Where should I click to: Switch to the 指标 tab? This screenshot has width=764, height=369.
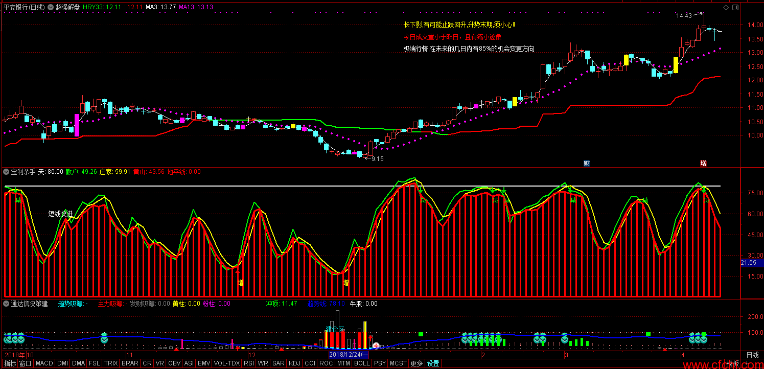[10, 364]
